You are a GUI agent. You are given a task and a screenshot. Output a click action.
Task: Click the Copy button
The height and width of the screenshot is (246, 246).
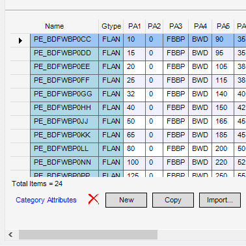point(173,200)
